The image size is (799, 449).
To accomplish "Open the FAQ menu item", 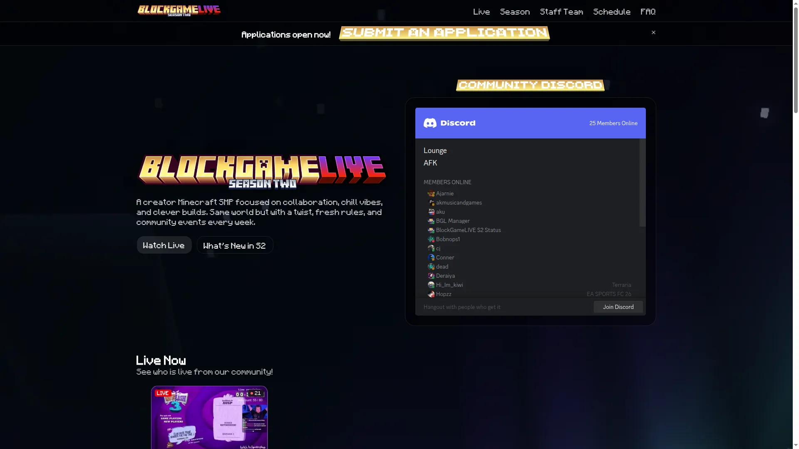I will click(648, 12).
